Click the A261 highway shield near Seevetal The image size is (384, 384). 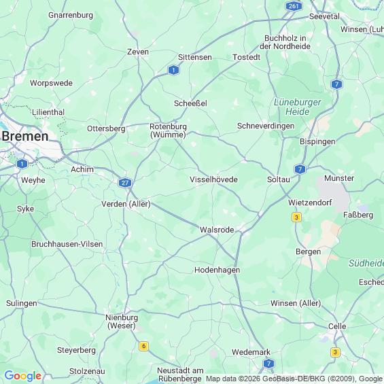[294, 6]
